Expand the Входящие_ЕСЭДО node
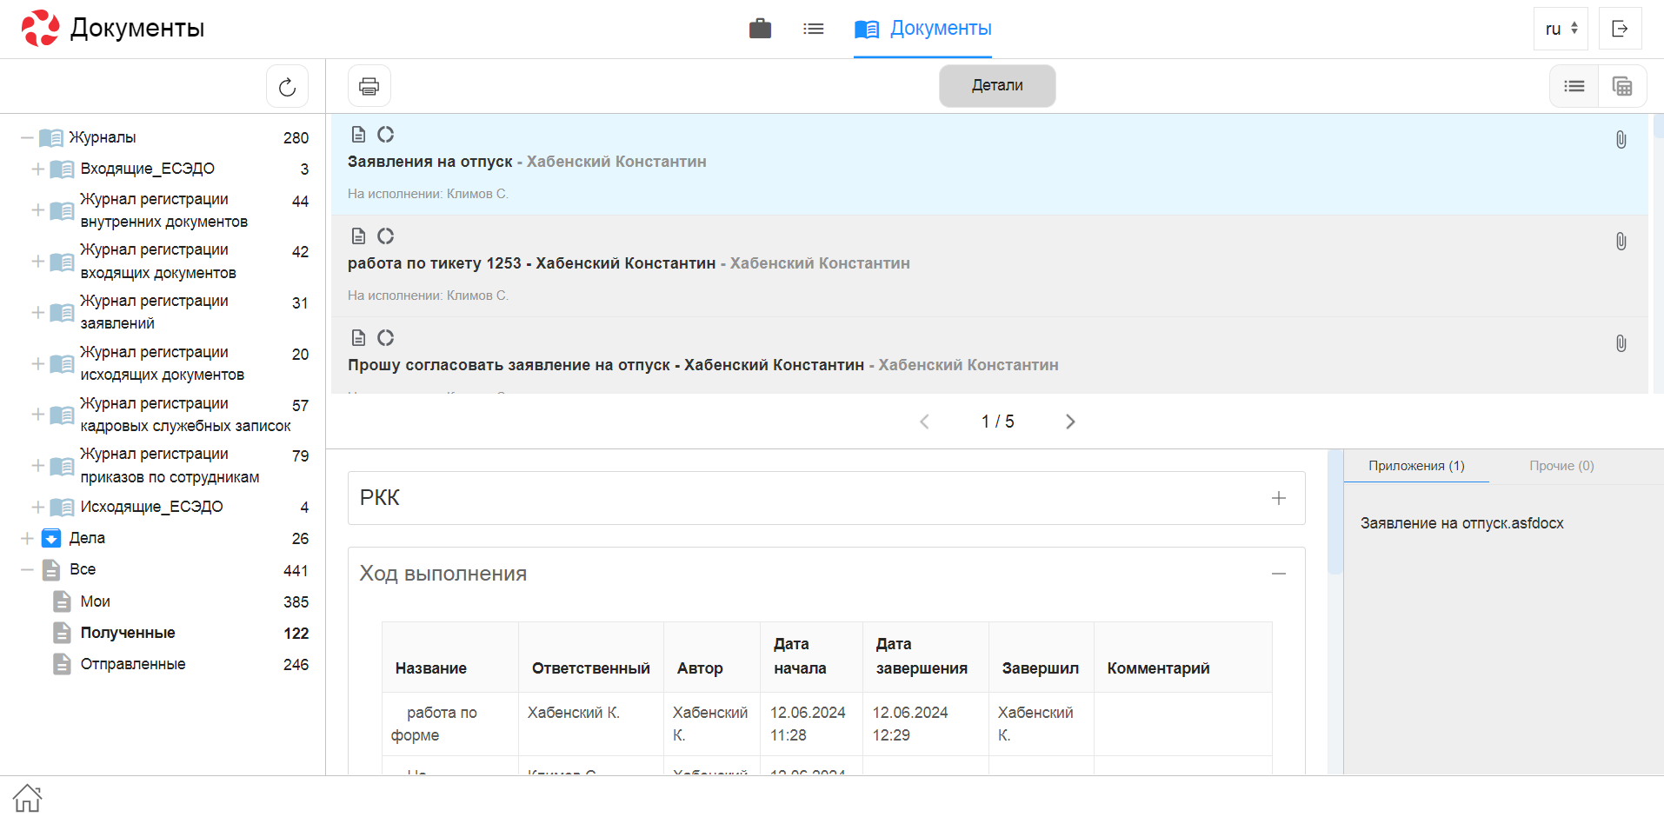Image resolution: width=1664 pixels, height=817 pixels. click(37, 169)
